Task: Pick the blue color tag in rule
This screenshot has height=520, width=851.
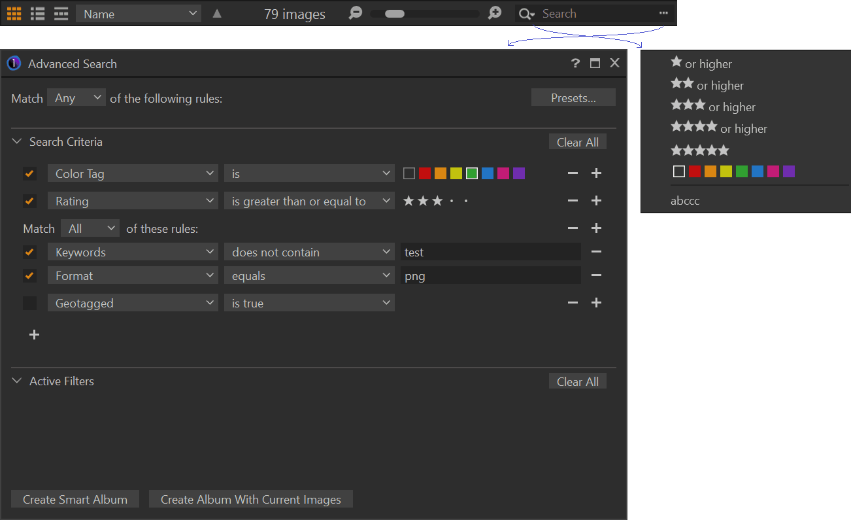Action: [488, 173]
